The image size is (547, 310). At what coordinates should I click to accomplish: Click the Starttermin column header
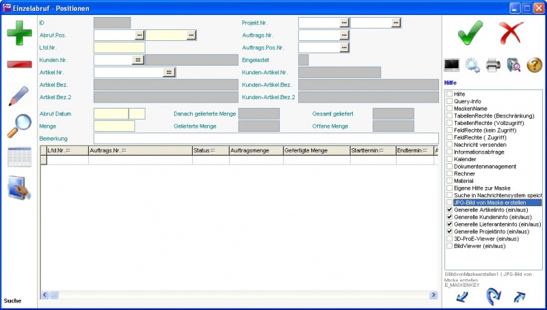[x=366, y=150]
